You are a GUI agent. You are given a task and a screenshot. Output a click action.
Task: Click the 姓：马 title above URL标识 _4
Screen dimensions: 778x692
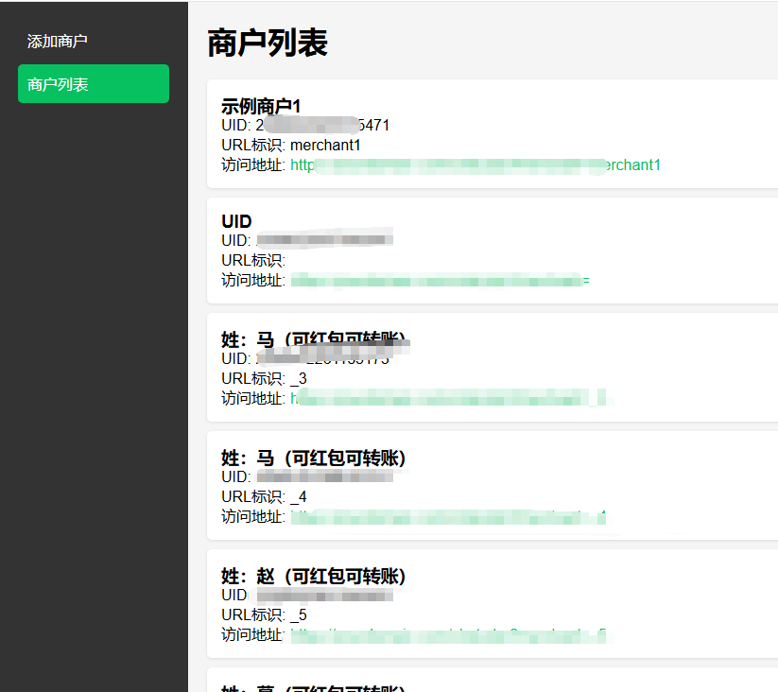tap(313, 458)
